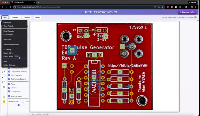Uncheck the Power layer checkbox
This screenshot has height=116, width=200.
[x=9, y=84]
